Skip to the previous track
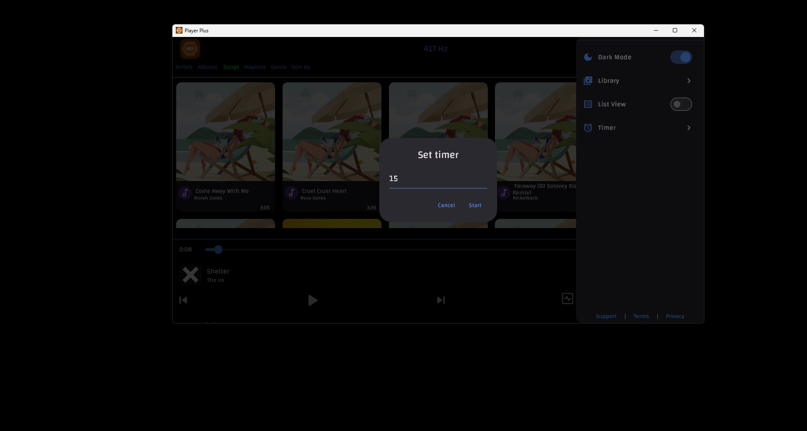This screenshot has width=807, height=431. point(183,300)
